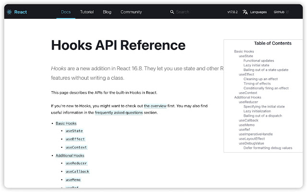Follow the overview link
Screen dimensions: 307x192
pyautogui.click(x=155, y=105)
